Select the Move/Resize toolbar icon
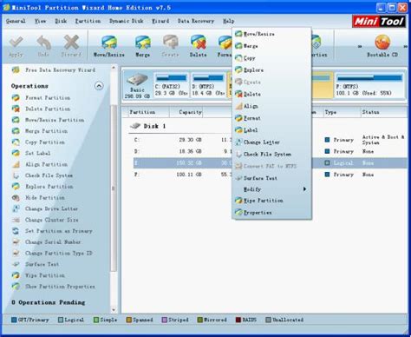 coord(109,46)
